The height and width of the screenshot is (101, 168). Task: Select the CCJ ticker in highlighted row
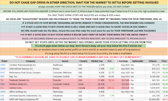[x=2, y=88]
